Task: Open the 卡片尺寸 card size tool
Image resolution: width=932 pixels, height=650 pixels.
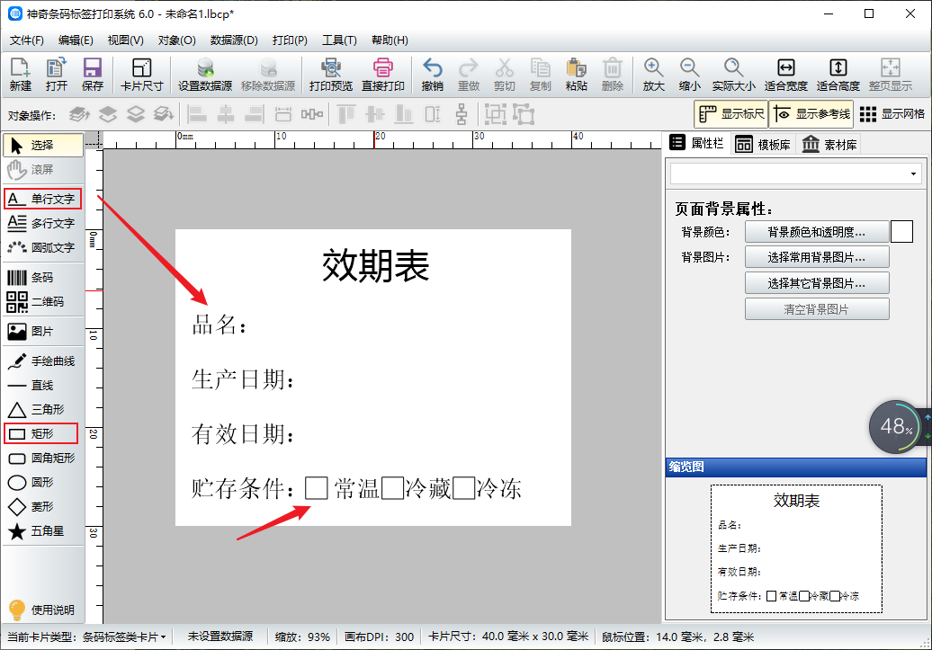Action: coord(141,75)
